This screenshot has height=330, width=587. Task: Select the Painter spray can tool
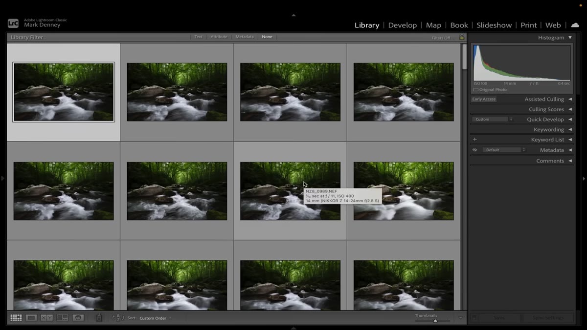(99, 318)
